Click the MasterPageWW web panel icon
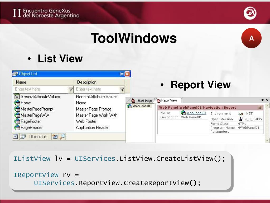Screen dimensions: 270x203 pos(17,115)
